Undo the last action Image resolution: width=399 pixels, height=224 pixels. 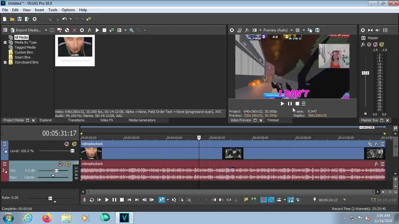(65, 19)
